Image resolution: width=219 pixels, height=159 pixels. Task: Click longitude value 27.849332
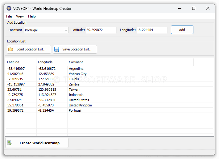coord(46,84)
